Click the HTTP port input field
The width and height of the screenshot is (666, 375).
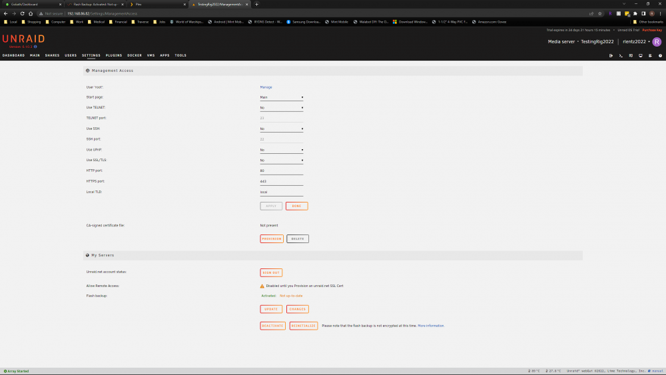(281, 171)
